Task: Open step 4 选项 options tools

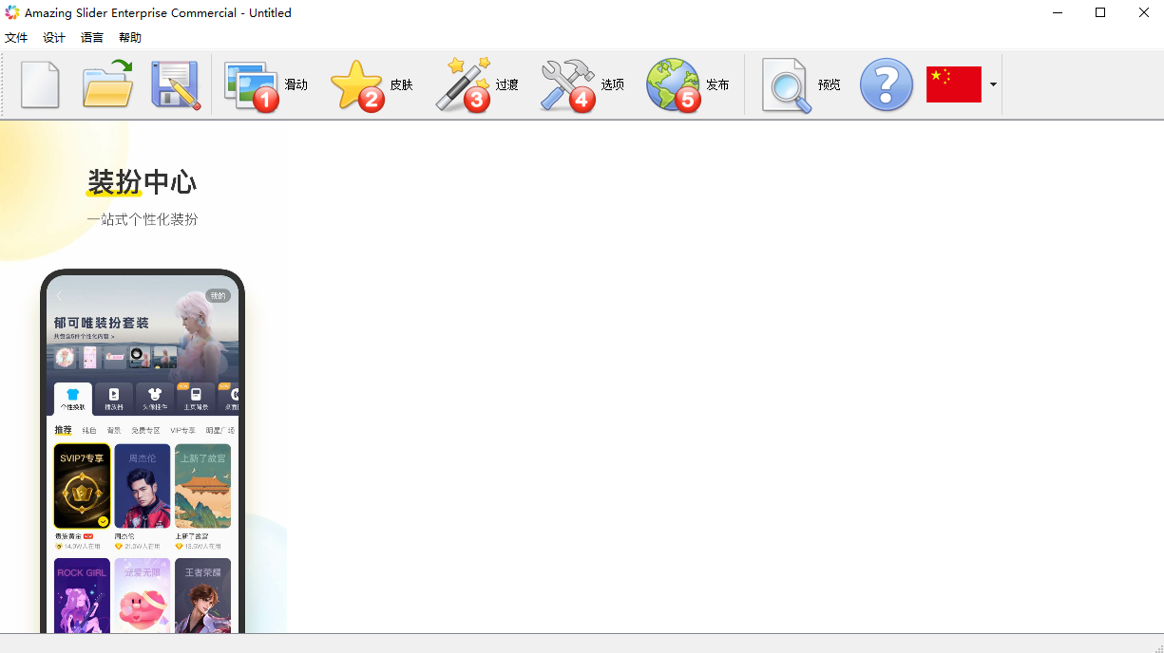Action: coord(582,85)
